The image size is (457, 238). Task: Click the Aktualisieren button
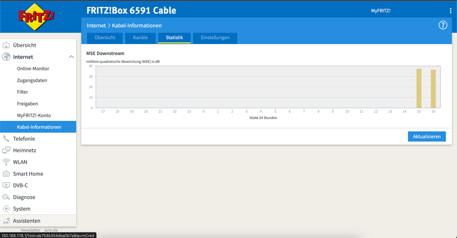(427, 136)
